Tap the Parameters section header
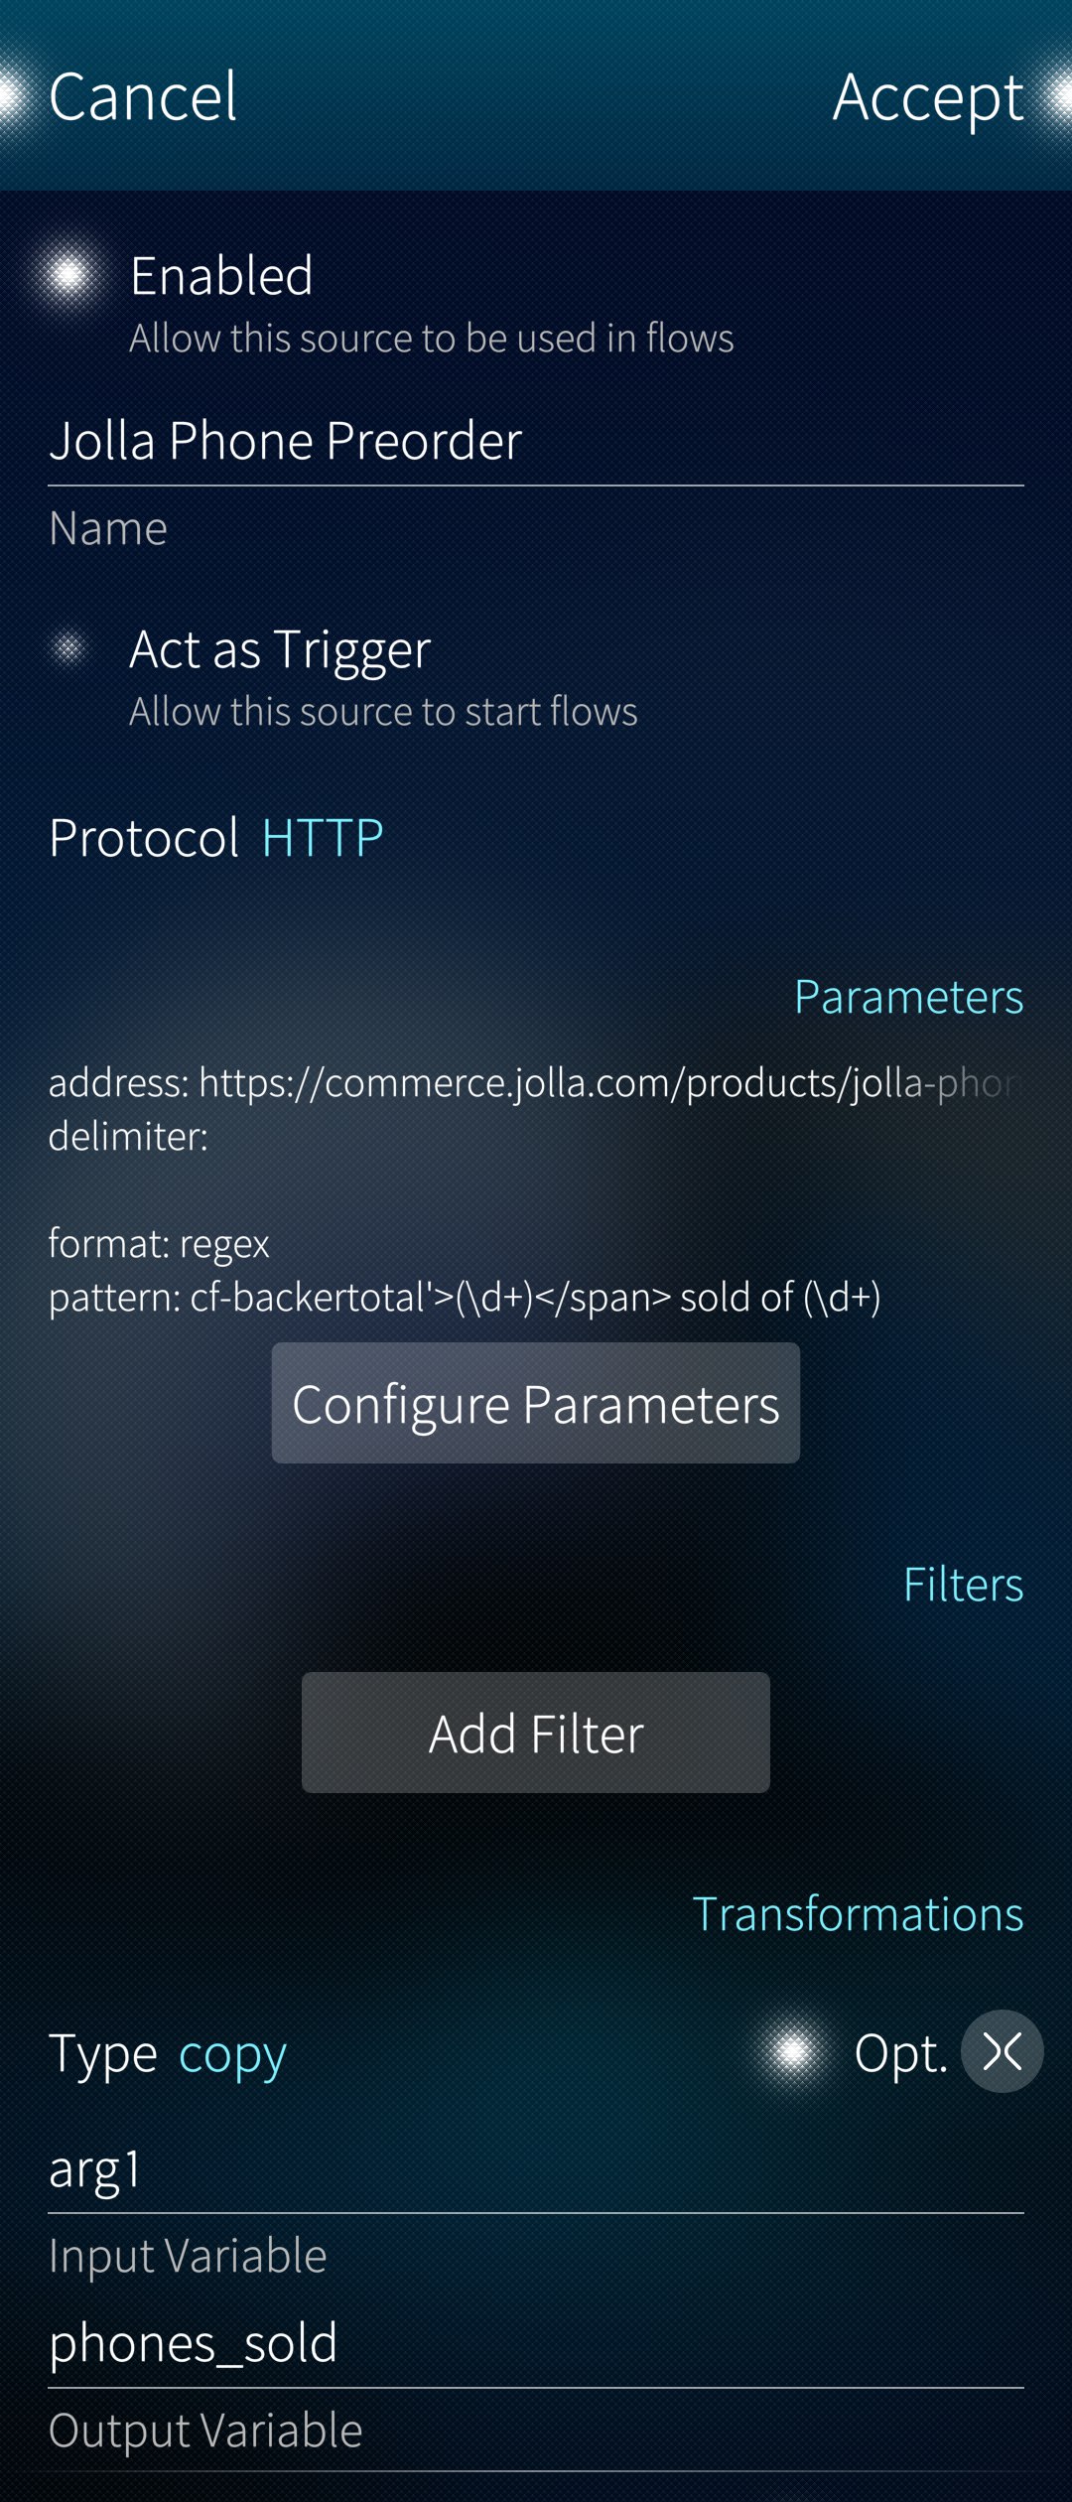This screenshot has height=2502, width=1072. [x=907, y=997]
